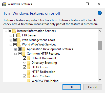The image size is (105, 93).
Task: Collapse the Common HTTP Features node
Action: tap(15, 54)
